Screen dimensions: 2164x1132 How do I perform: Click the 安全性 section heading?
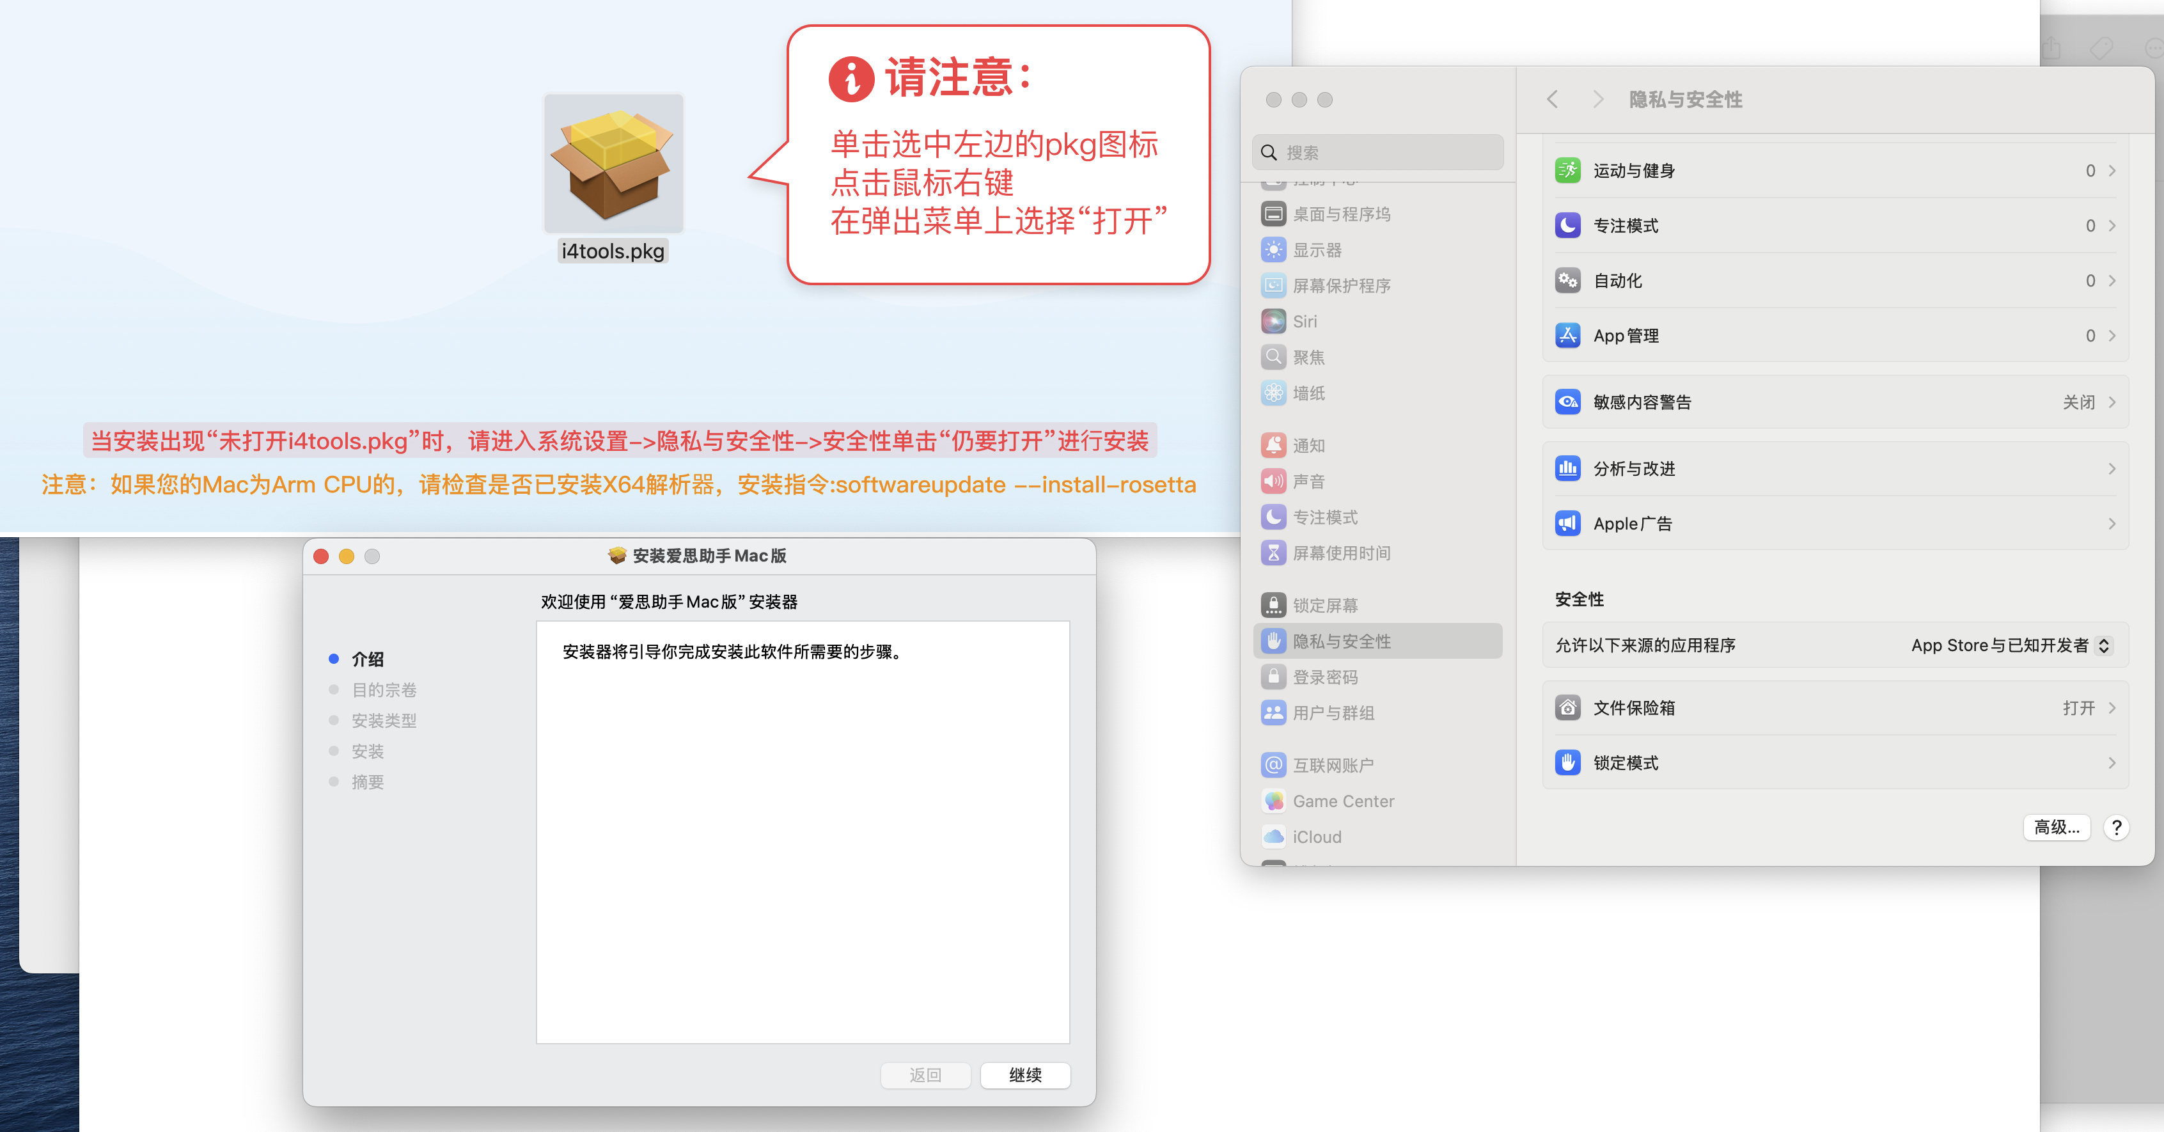click(1580, 599)
